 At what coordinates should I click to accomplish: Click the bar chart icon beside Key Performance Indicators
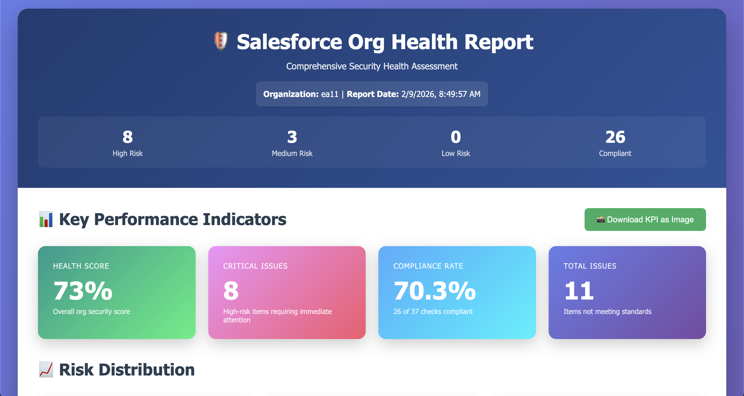[x=46, y=219]
